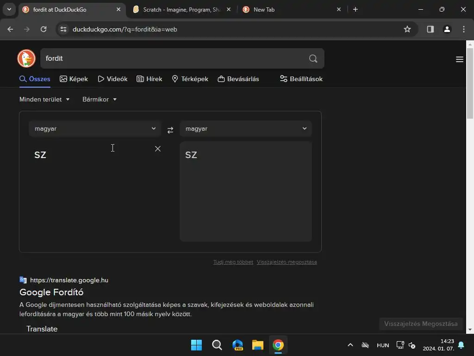Click the cloud sync tray icon
The width and height of the screenshot is (474, 356).
(x=365, y=345)
